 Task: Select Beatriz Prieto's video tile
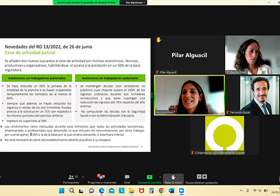[x=253, y=55]
